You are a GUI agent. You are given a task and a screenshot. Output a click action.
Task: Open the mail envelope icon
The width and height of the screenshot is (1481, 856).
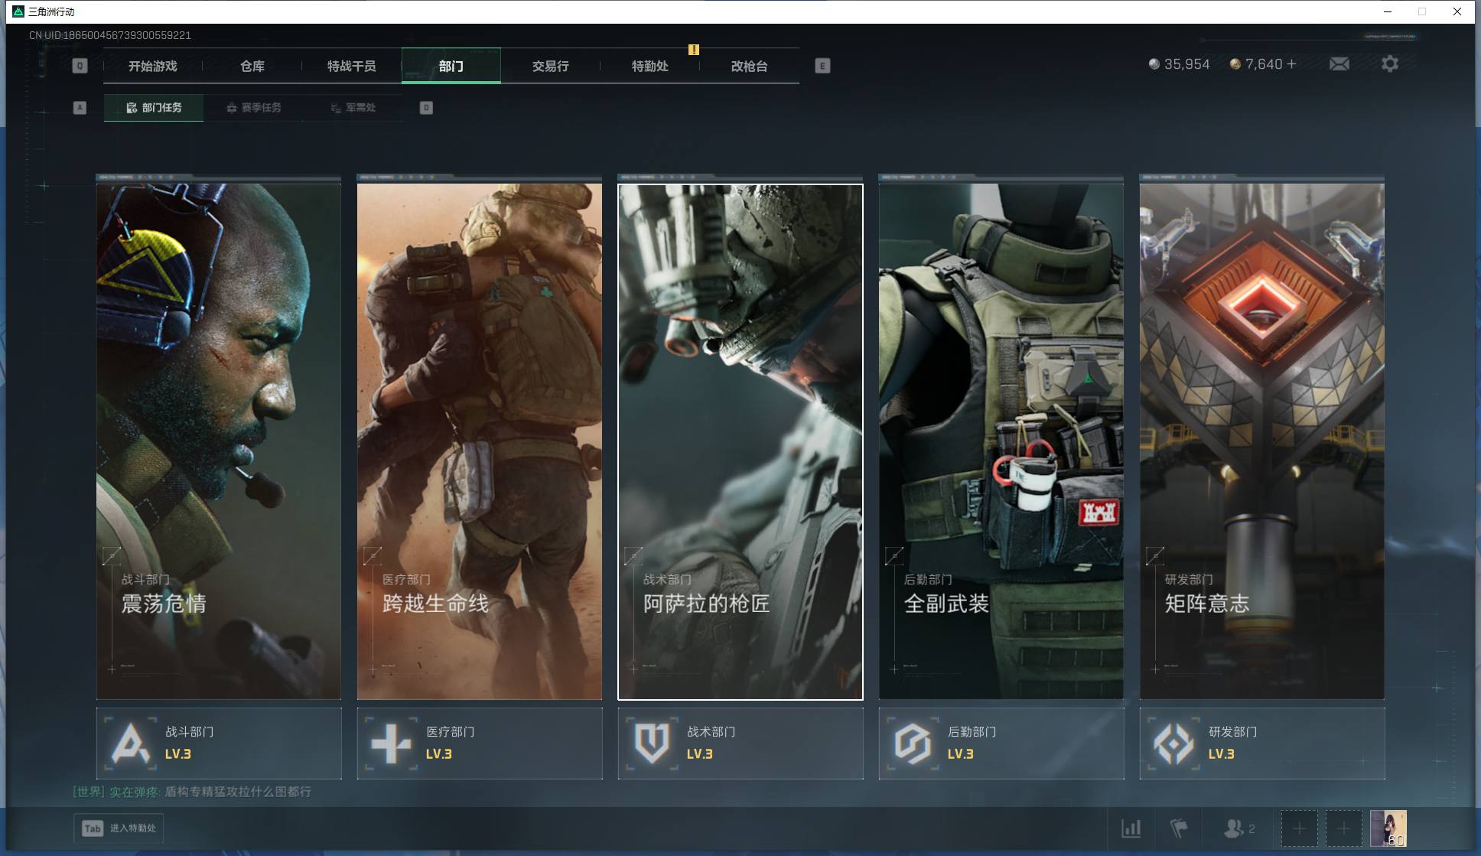pyautogui.click(x=1339, y=64)
